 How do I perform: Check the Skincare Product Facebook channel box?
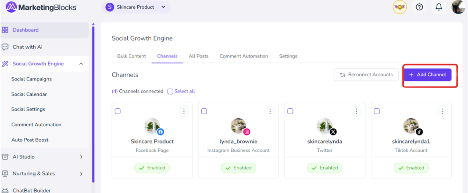coord(118,111)
